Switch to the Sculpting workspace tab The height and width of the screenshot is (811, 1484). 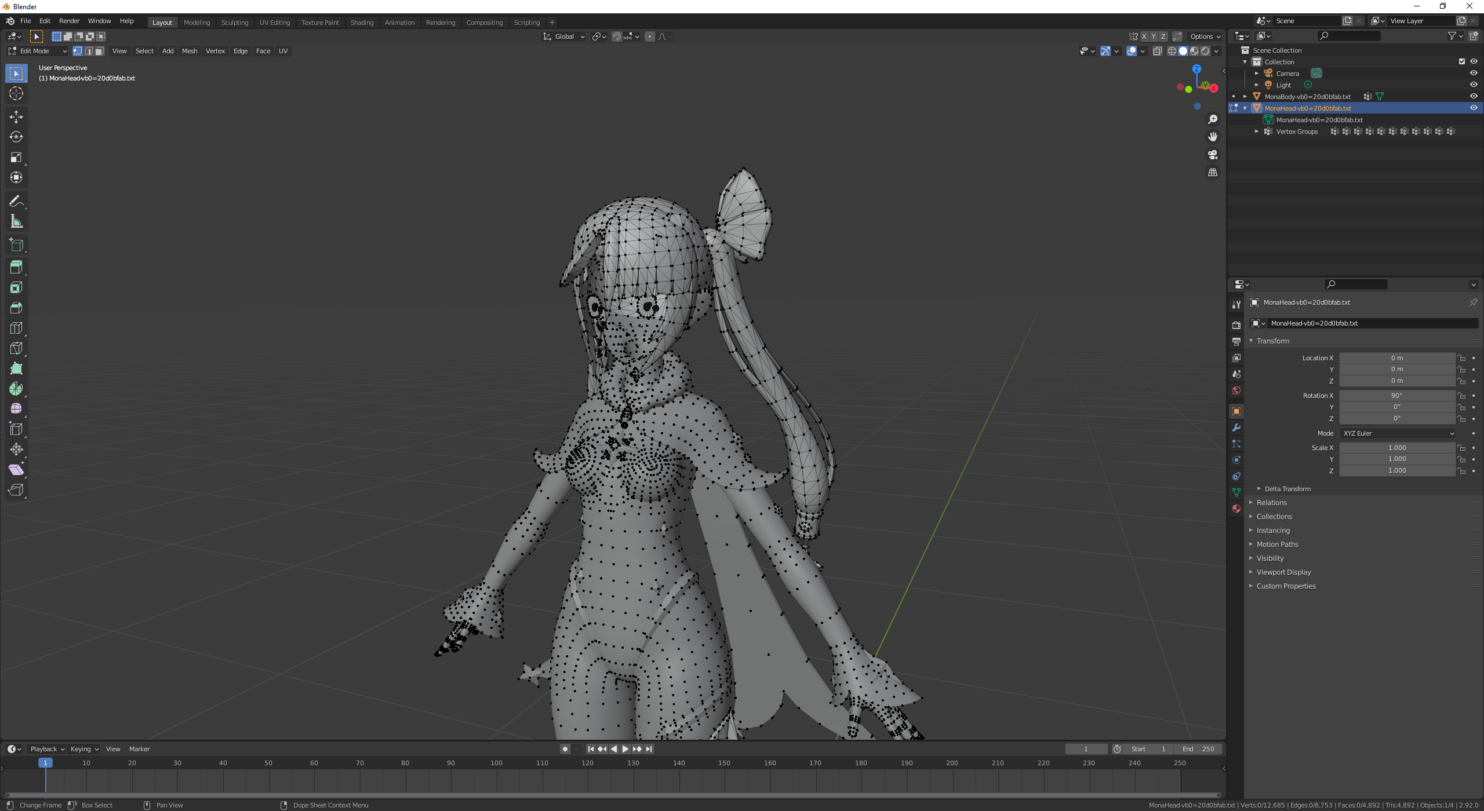[x=235, y=23]
